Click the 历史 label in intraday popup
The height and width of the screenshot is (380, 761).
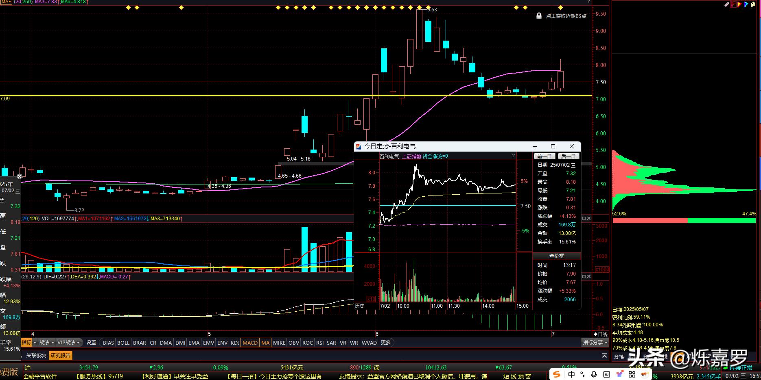coord(360,306)
